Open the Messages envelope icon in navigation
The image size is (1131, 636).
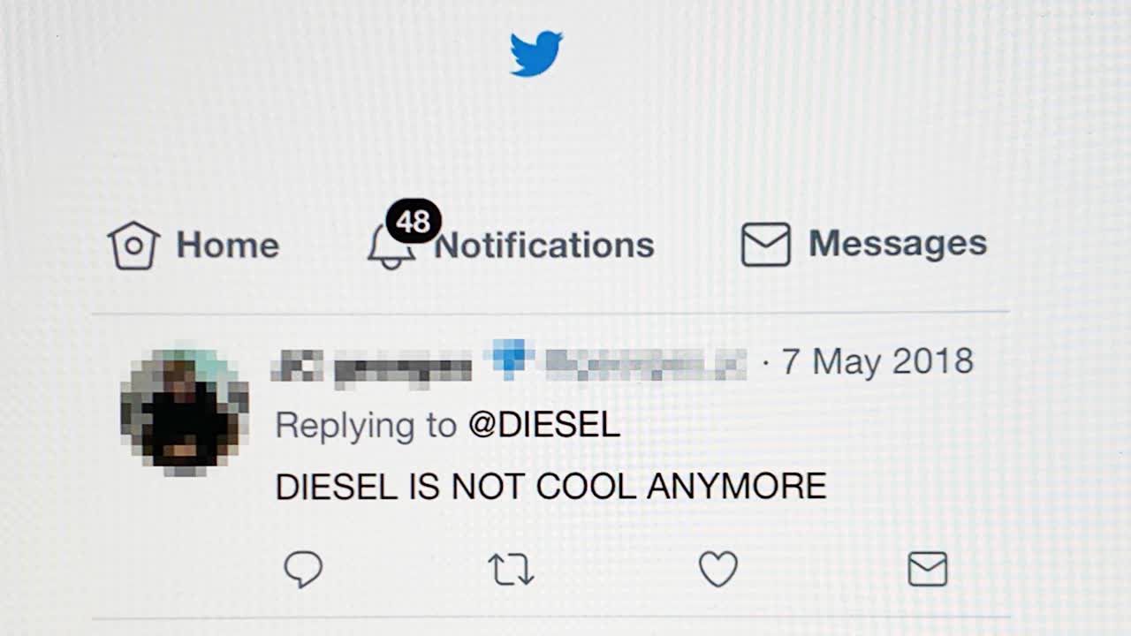click(x=765, y=244)
